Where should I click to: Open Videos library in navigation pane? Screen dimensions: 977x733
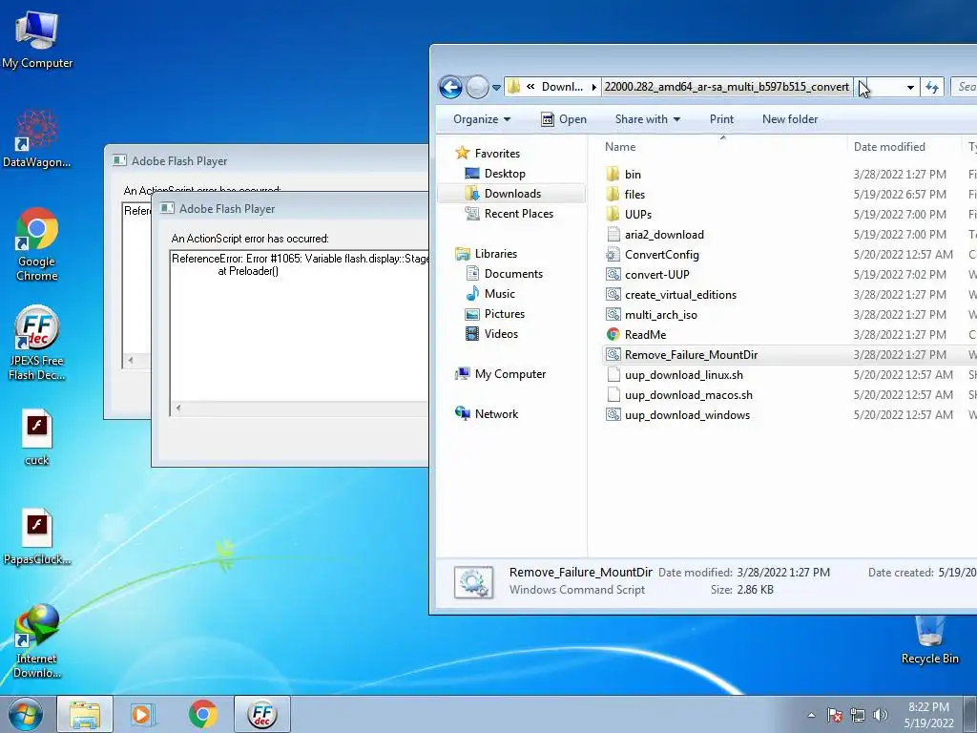[x=501, y=334]
